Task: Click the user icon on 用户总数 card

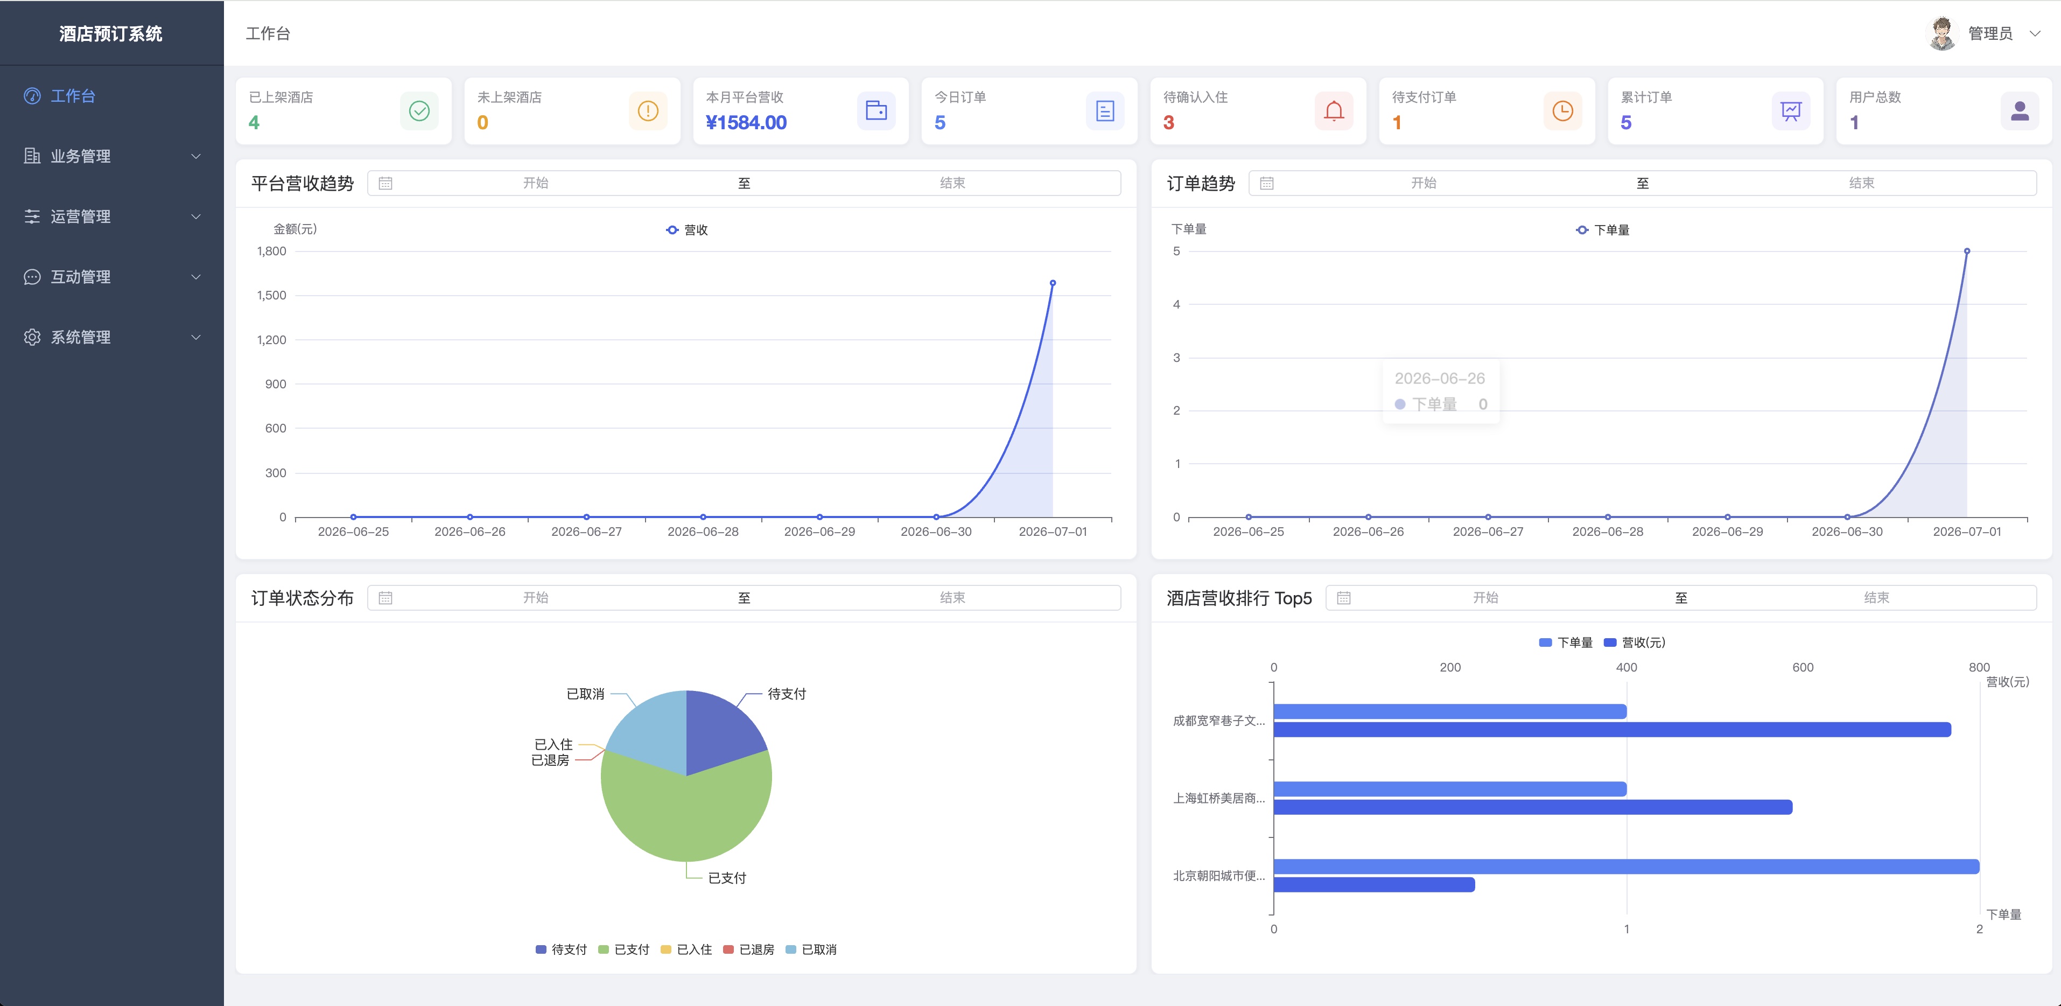Action: (2020, 111)
